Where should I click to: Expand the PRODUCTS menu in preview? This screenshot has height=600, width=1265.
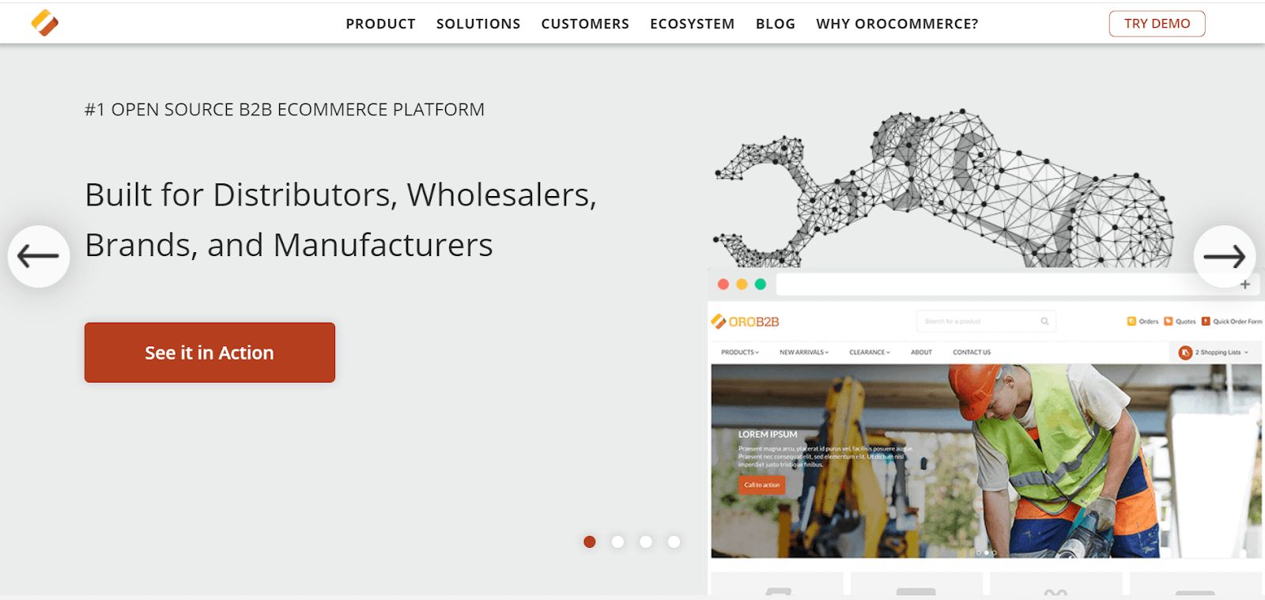(x=740, y=353)
